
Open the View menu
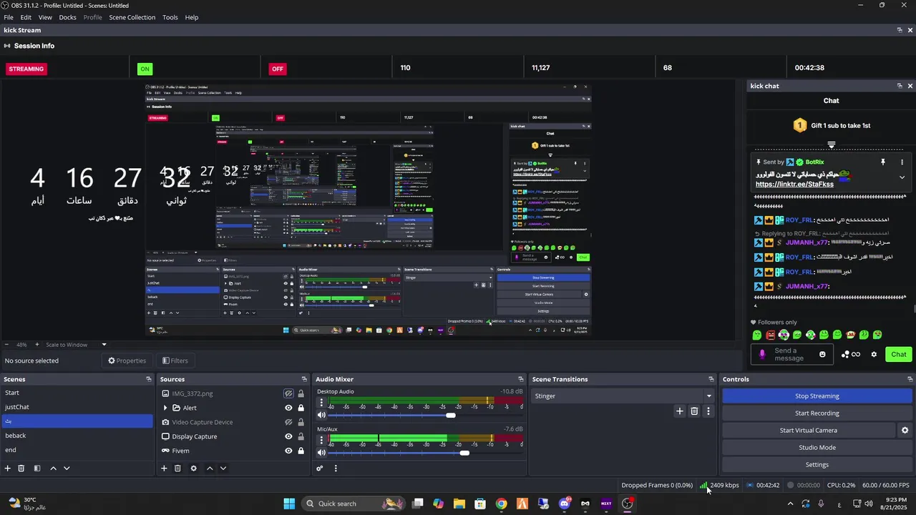[45, 17]
